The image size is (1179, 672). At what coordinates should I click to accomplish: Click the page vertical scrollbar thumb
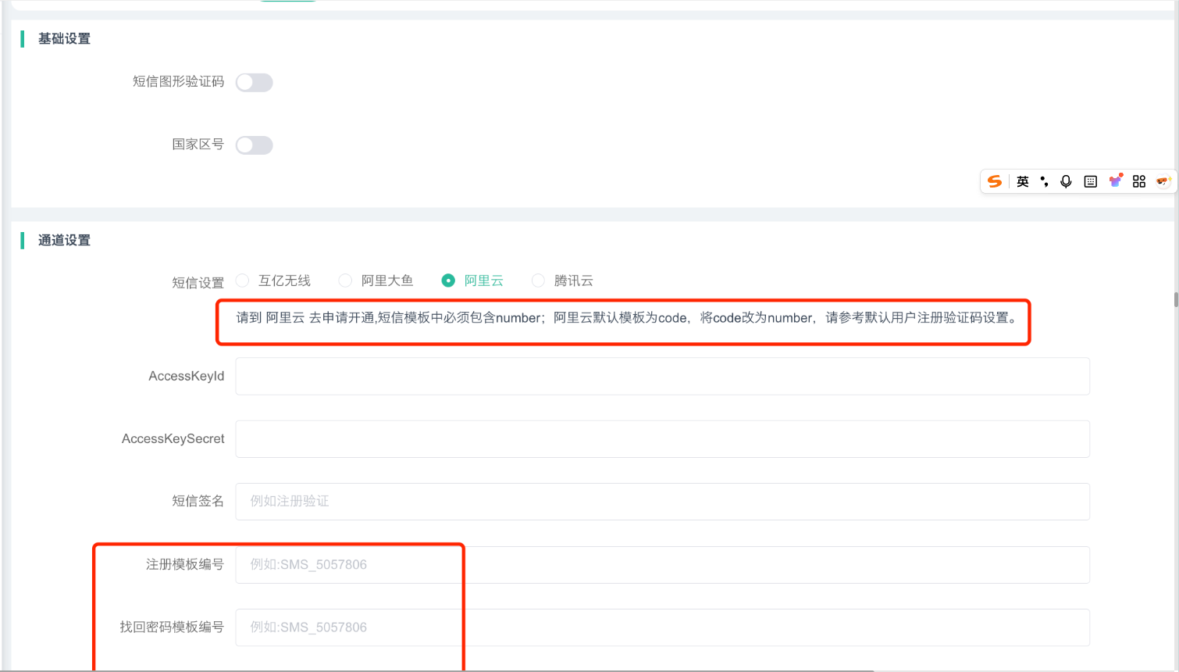click(1176, 300)
